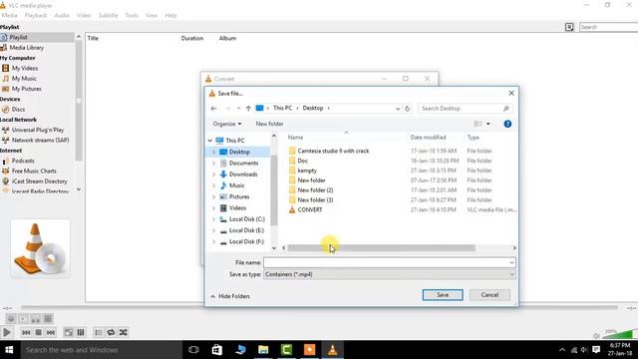Expand the Documents tree node
The height and width of the screenshot is (359, 638).
[213, 164]
